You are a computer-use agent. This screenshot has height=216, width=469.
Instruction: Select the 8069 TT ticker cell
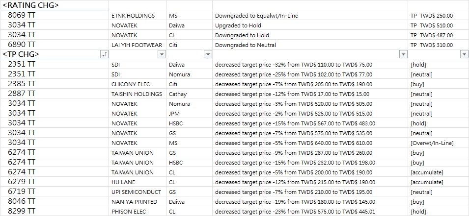pos(55,15)
